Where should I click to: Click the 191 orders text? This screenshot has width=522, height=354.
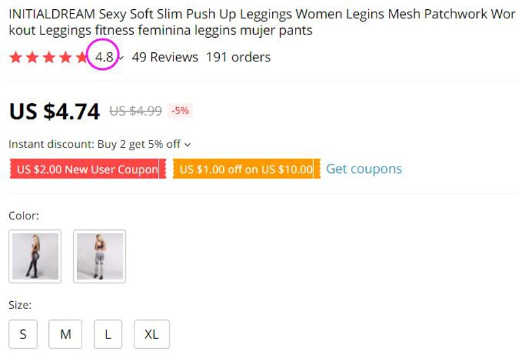(238, 57)
